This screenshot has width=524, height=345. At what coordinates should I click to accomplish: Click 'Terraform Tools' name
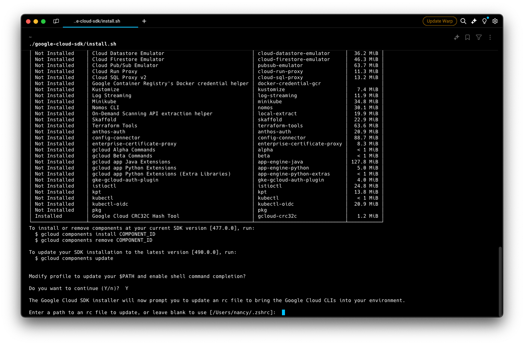pyautogui.click(x=114, y=126)
